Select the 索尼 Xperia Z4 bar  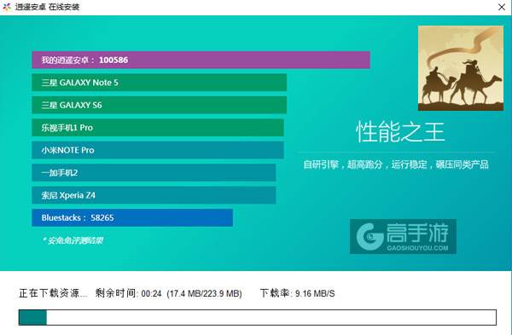tap(154, 195)
